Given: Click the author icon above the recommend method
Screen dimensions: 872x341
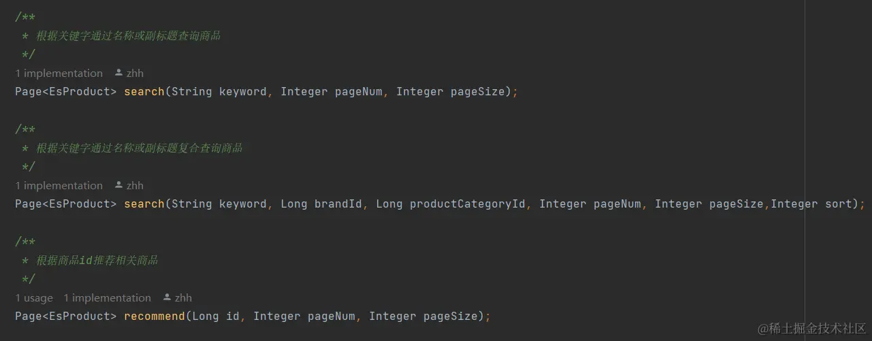Looking at the screenshot, I should pyautogui.click(x=167, y=297).
